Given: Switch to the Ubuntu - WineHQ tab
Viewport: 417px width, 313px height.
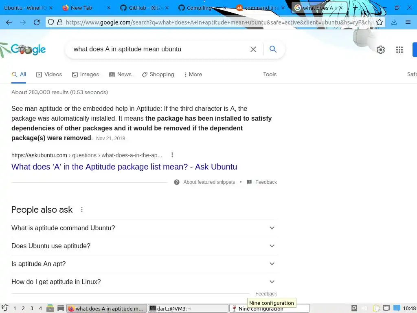Looking at the screenshot, I should coord(25,8).
